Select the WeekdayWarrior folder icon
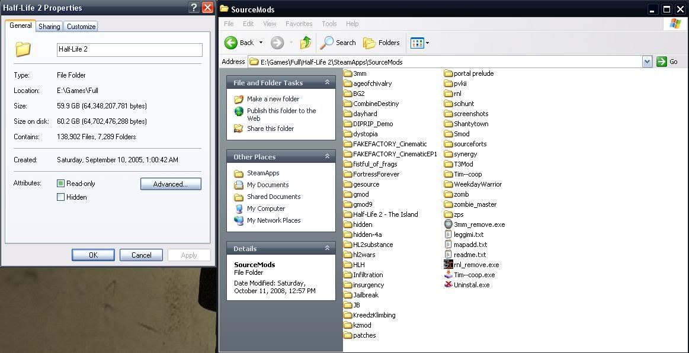 (448, 184)
